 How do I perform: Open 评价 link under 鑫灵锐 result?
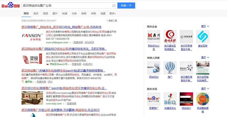pyautogui.click(x=50, y=82)
